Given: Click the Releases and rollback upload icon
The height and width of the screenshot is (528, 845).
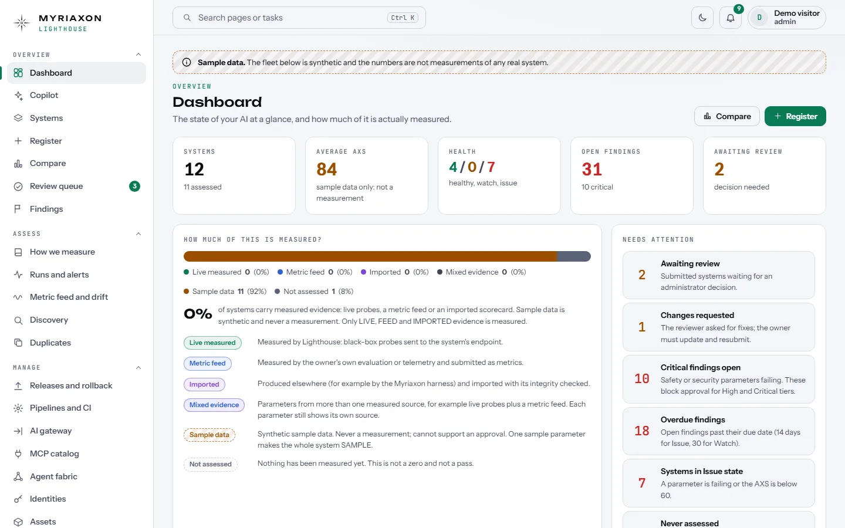Looking at the screenshot, I should pos(18,385).
